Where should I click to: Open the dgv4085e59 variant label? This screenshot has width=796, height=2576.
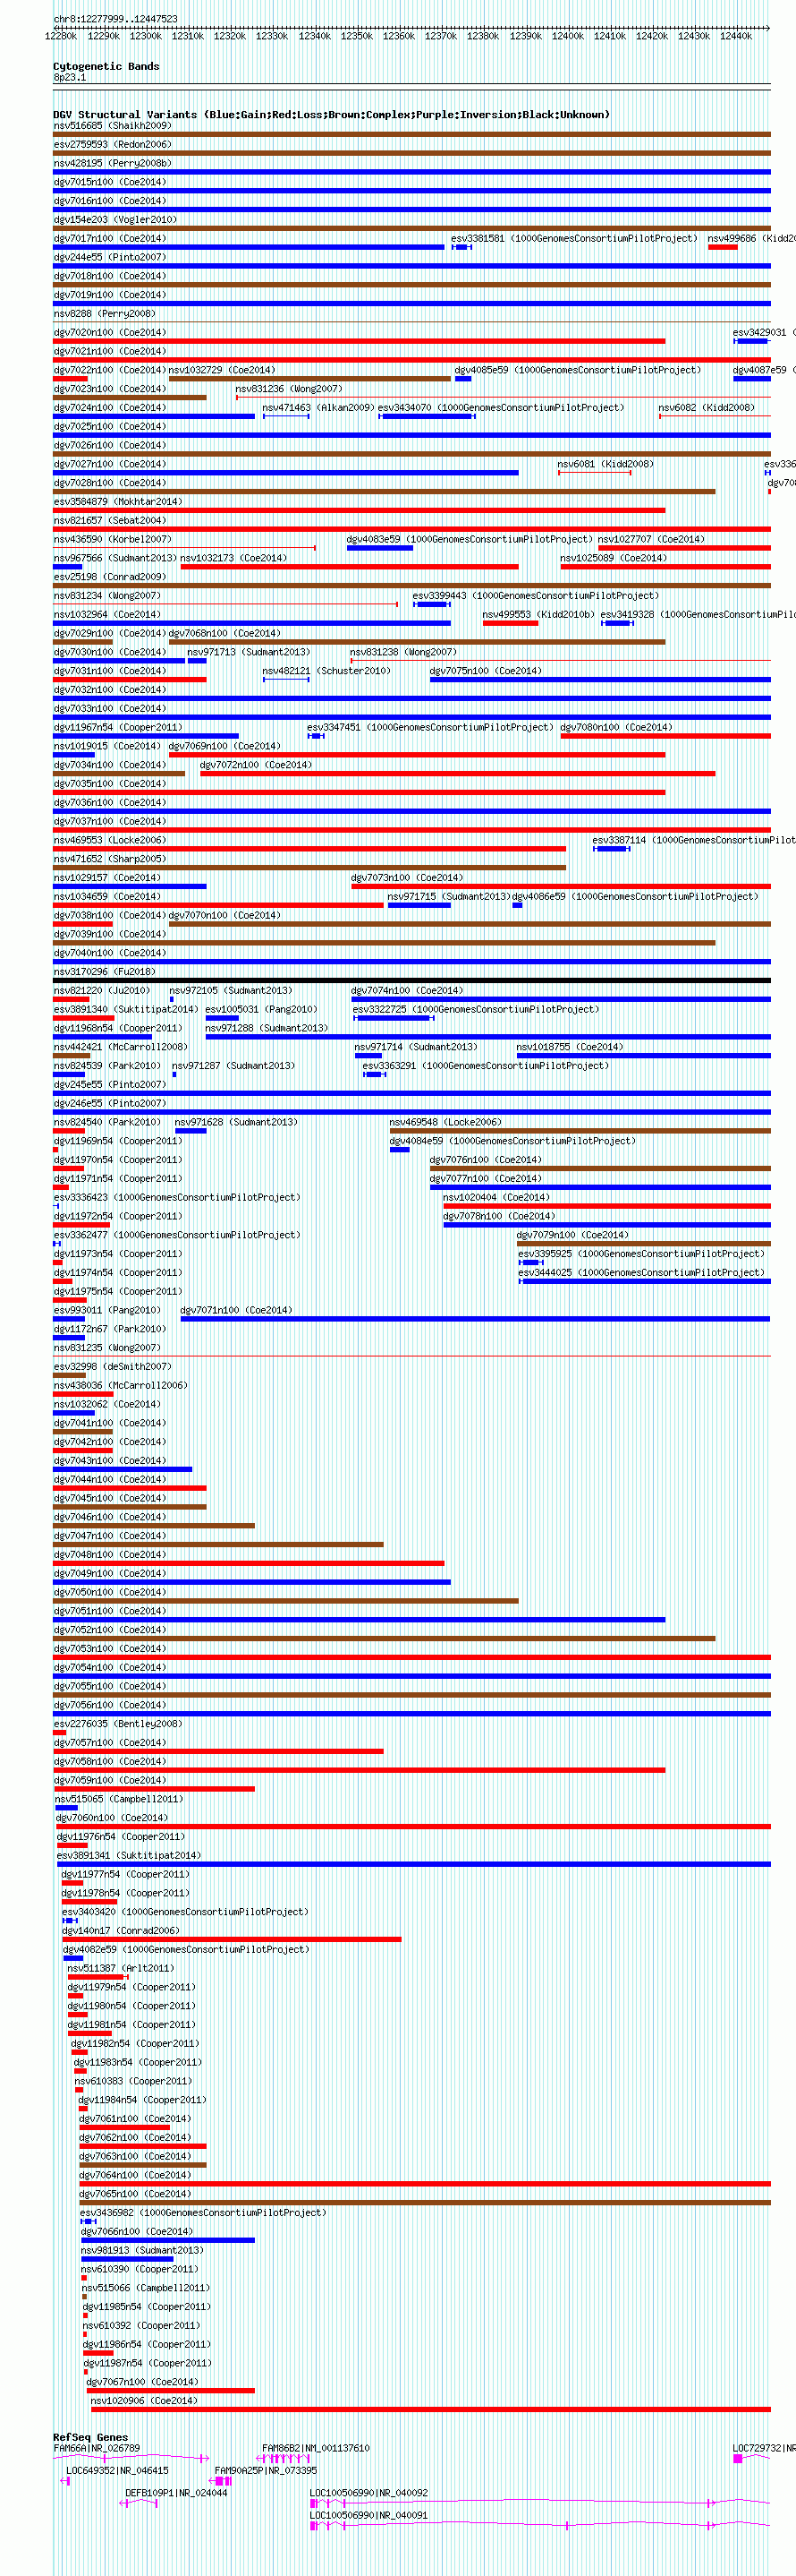(x=579, y=370)
